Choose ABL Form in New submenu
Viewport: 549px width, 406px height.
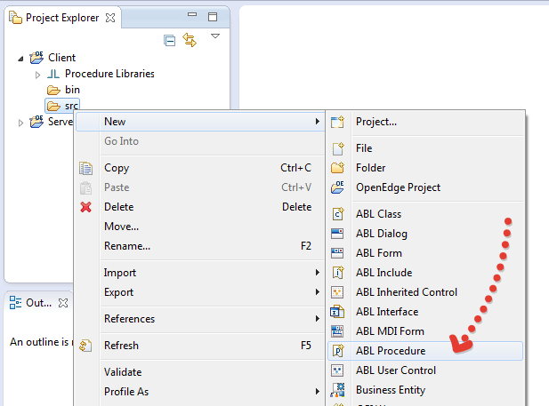[x=425, y=253]
